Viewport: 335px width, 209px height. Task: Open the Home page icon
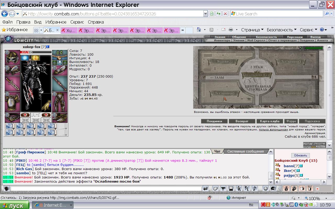[199, 30]
